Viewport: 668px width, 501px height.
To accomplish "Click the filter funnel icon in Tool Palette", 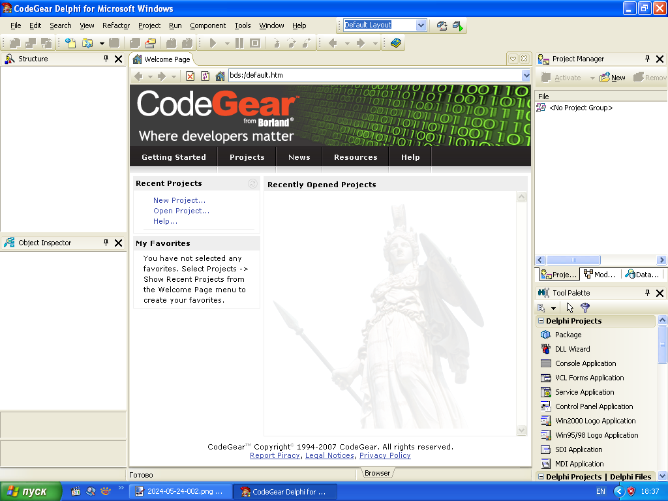I will pos(585,308).
